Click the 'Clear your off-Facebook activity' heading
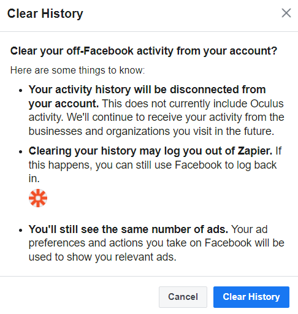This screenshot has height=314, width=298. coord(143,51)
